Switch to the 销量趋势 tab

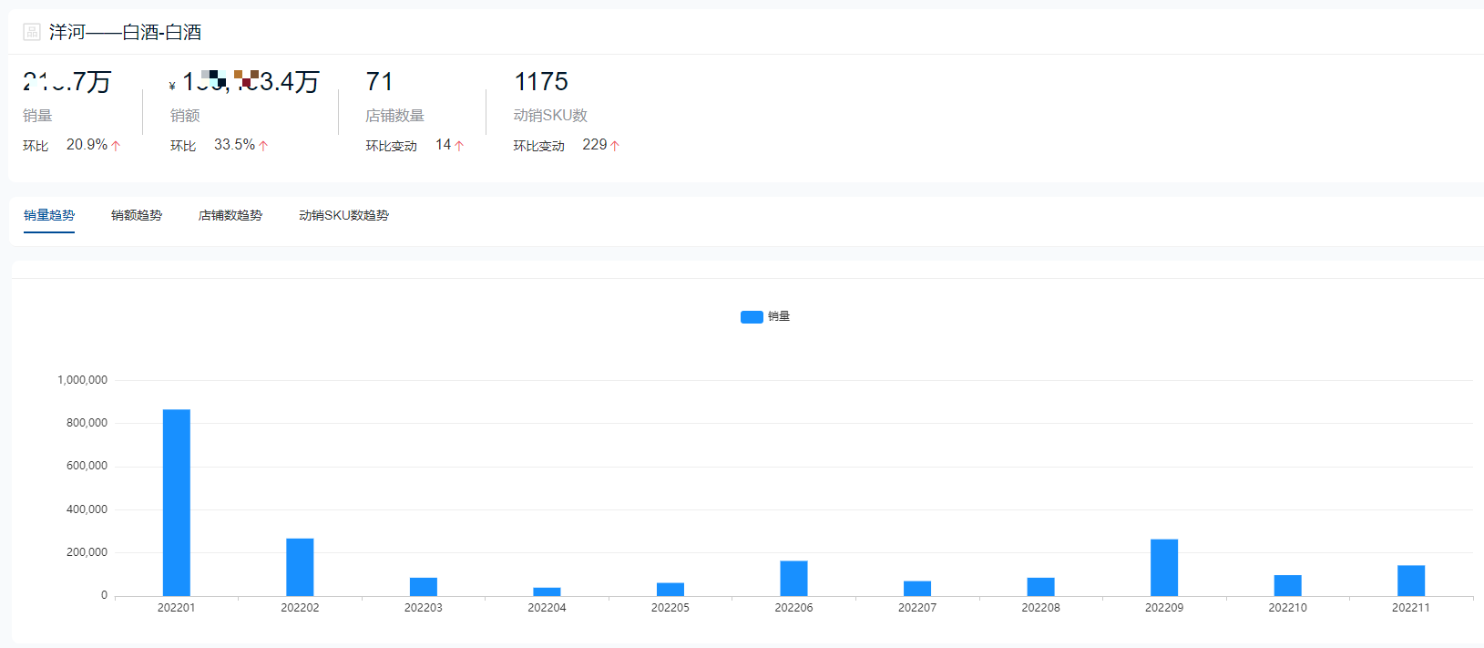tap(49, 215)
